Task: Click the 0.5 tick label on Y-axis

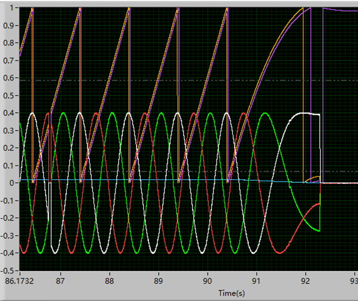Action: [9, 96]
